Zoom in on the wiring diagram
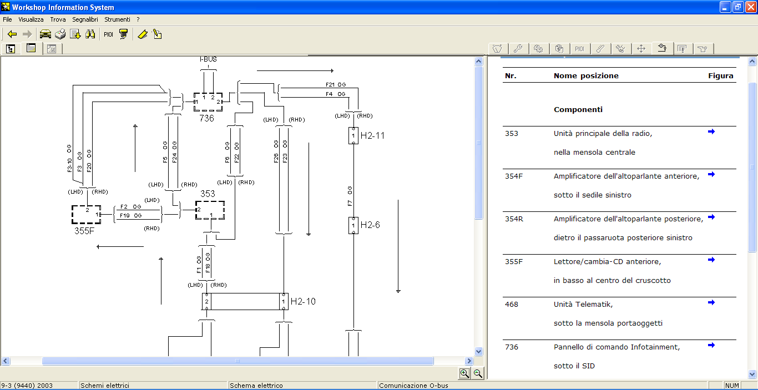This screenshot has height=390, width=758. [464, 373]
